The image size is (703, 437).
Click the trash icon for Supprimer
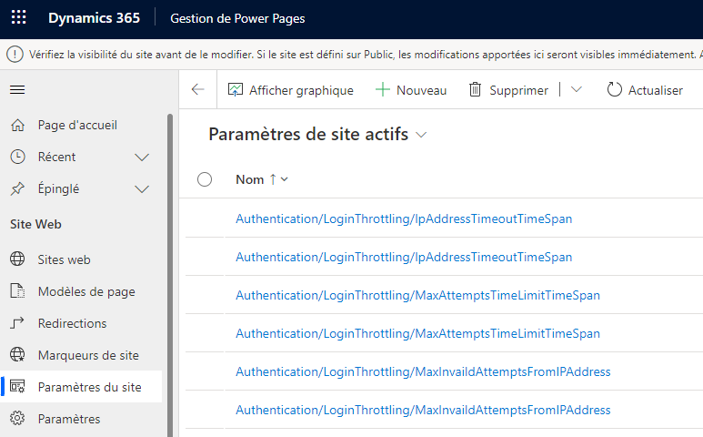tap(475, 90)
